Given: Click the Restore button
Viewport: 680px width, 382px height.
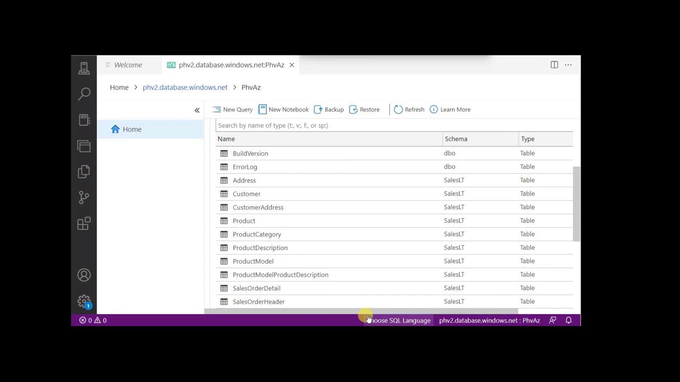Looking at the screenshot, I should pyautogui.click(x=364, y=109).
